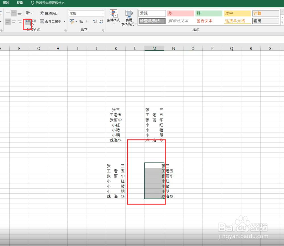Align cell text to the left
This screenshot has width=284, height=246.
point(8,22)
